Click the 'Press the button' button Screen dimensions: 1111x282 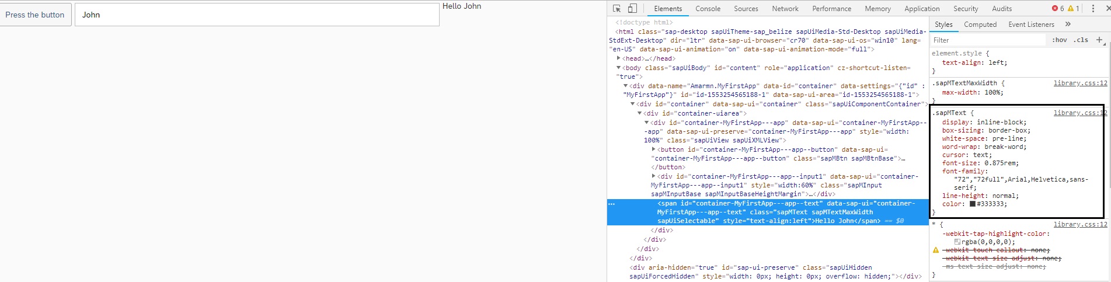coord(35,15)
